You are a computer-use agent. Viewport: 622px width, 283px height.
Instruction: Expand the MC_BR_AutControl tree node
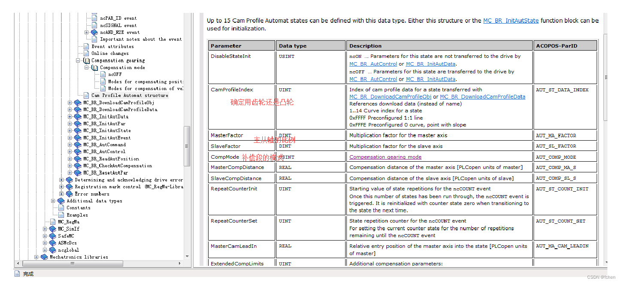click(70, 151)
